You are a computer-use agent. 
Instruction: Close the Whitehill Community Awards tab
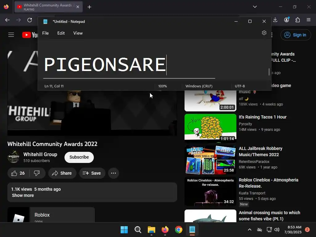(78, 7)
